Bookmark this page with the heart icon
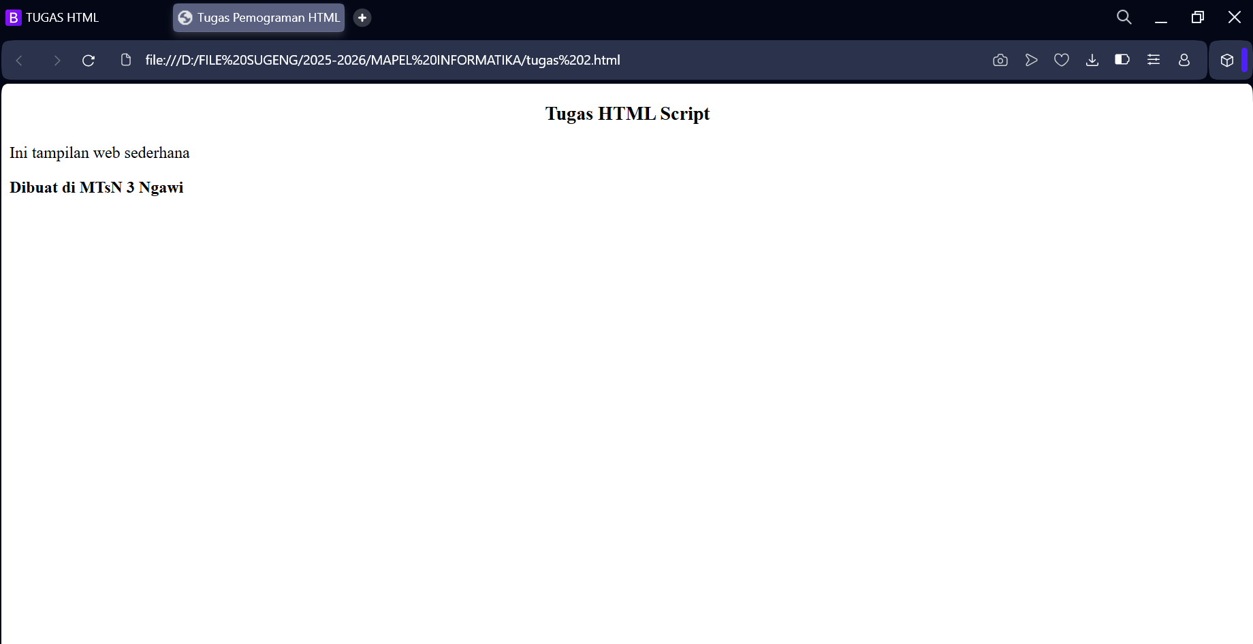Viewport: 1253px width, 644px height. click(1061, 60)
